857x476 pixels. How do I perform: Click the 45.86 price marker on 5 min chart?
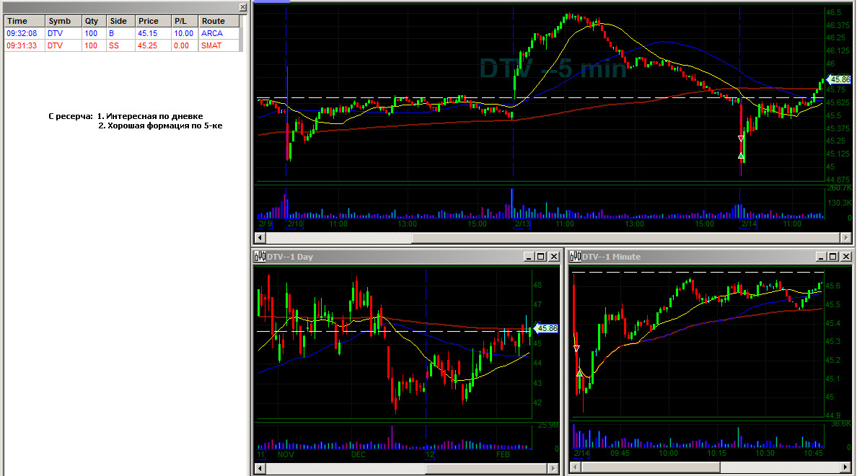[839, 80]
